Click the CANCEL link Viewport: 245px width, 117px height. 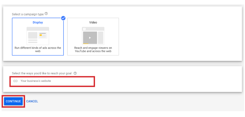(x=32, y=101)
